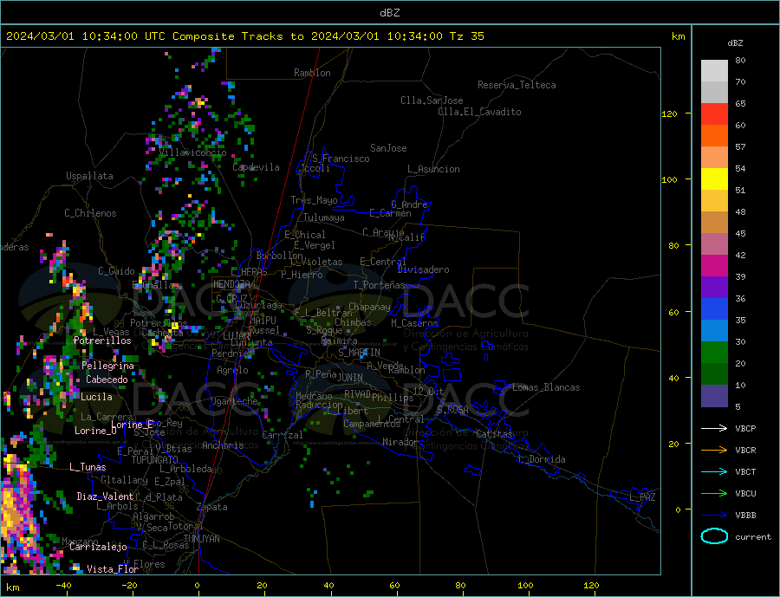This screenshot has width=780, height=597.
Task: Click the '65' value on the color scale
Action: tap(740, 103)
